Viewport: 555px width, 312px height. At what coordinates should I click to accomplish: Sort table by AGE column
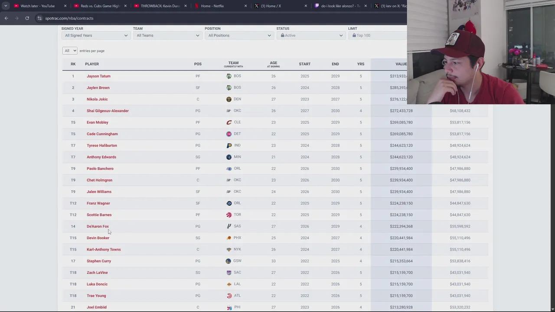273,64
